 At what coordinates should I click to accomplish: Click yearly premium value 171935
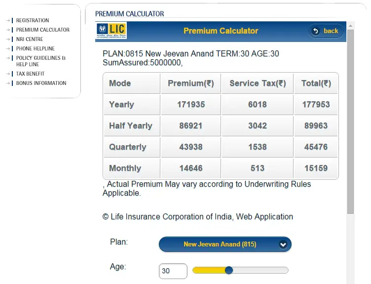[x=191, y=104]
